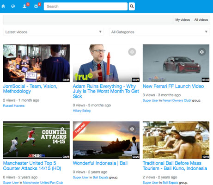Open Super User under Manchester United video
213x185 pixels.
click(11, 183)
